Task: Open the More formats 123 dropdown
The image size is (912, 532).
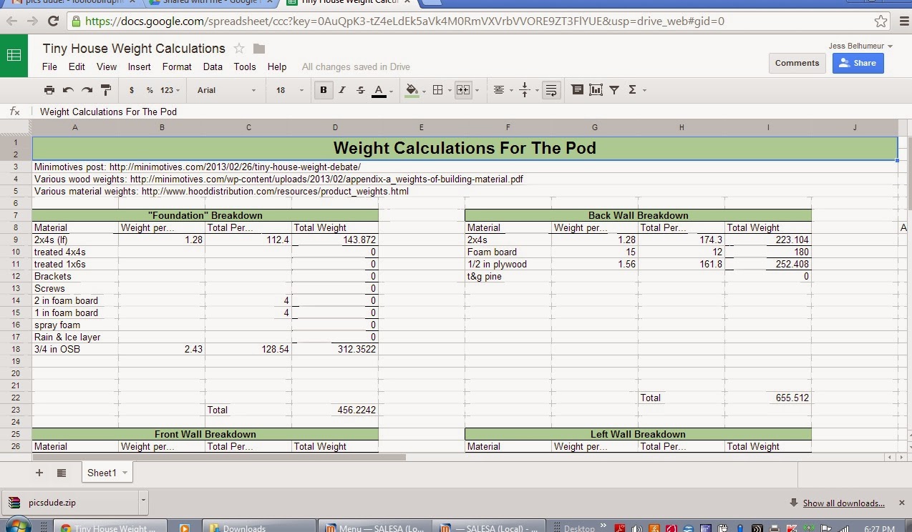Action: click(170, 90)
